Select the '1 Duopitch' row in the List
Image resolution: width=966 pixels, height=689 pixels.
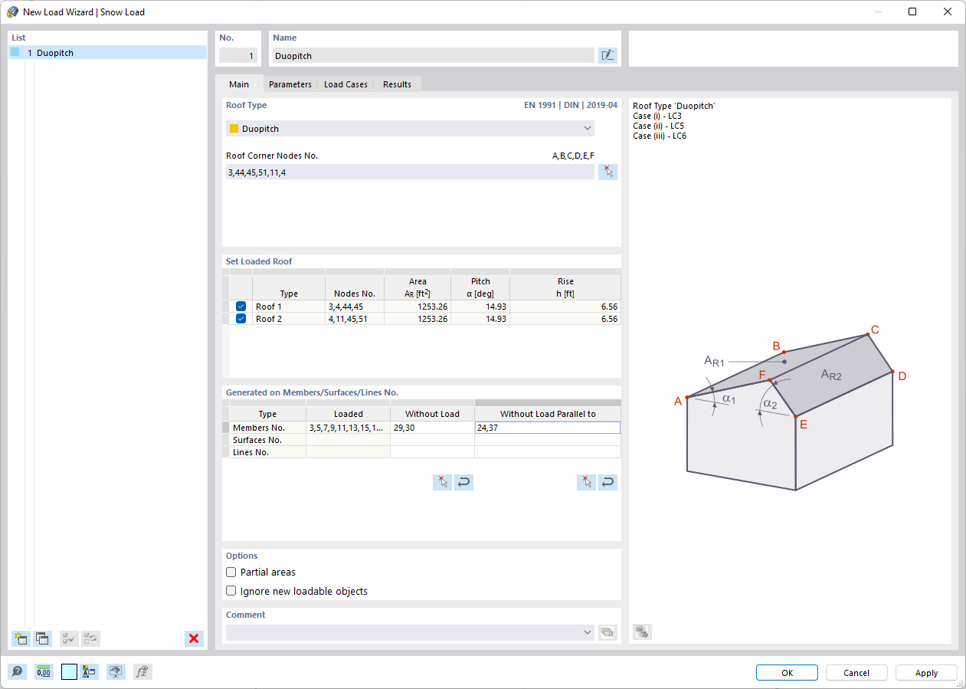(108, 53)
